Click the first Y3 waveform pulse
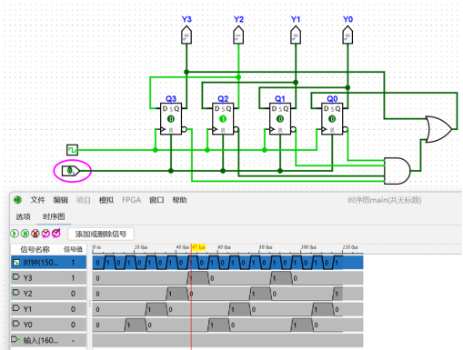Viewport: 463px width, 350px height. [198, 278]
